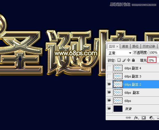Click the 68ps 副本 2 layer thumbnail

point(118,84)
